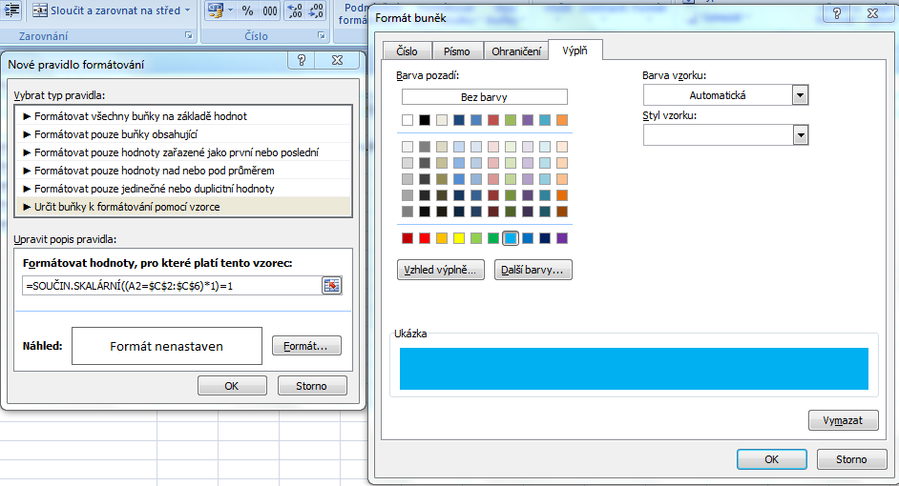Viewport: 899px width, 486px height.
Task: Switch to the Písmo tab
Action: pyautogui.click(x=457, y=51)
